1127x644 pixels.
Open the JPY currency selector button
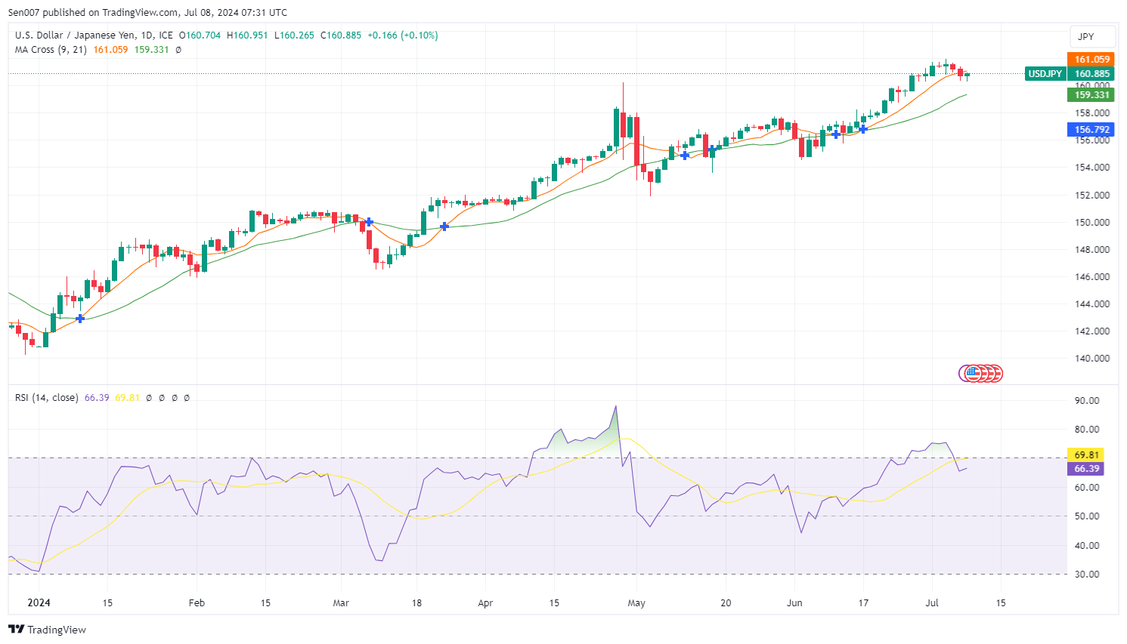click(1092, 36)
